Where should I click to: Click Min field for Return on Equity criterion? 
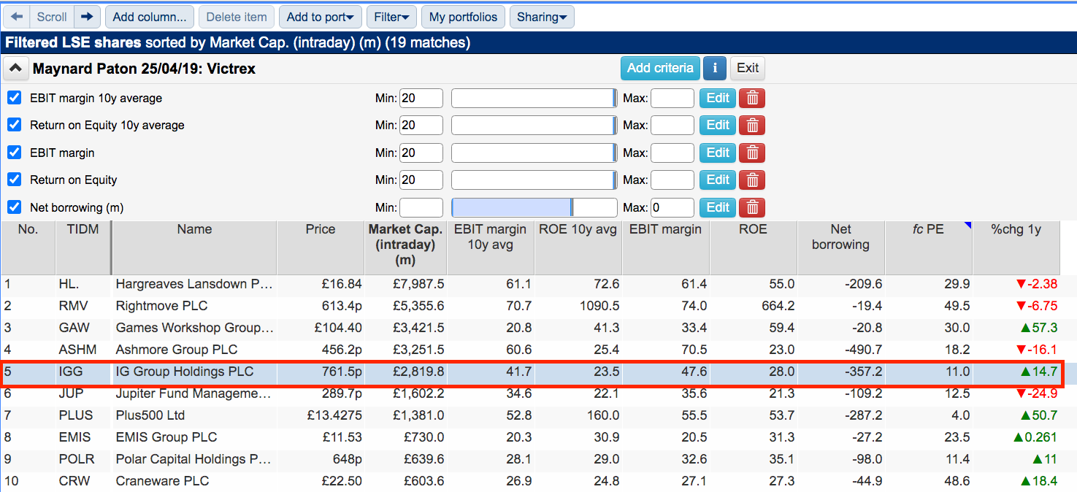click(421, 180)
